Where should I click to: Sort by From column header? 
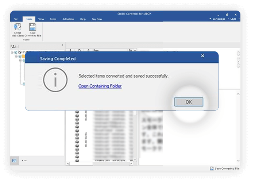(96, 50)
